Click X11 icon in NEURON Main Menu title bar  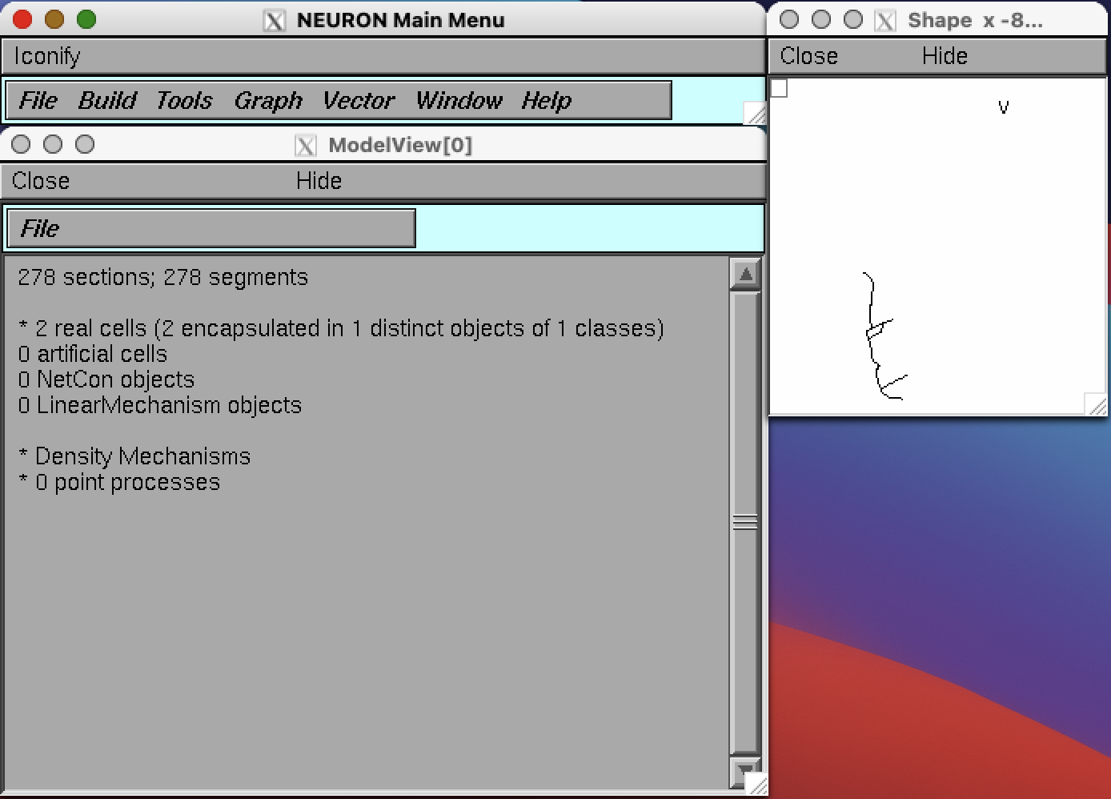274,20
